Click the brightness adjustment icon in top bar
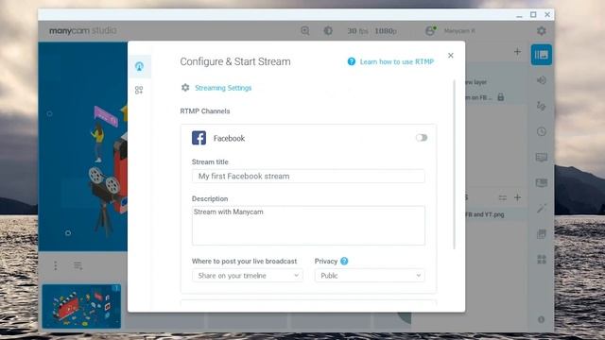This screenshot has height=340, width=605. (x=328, y=31)
